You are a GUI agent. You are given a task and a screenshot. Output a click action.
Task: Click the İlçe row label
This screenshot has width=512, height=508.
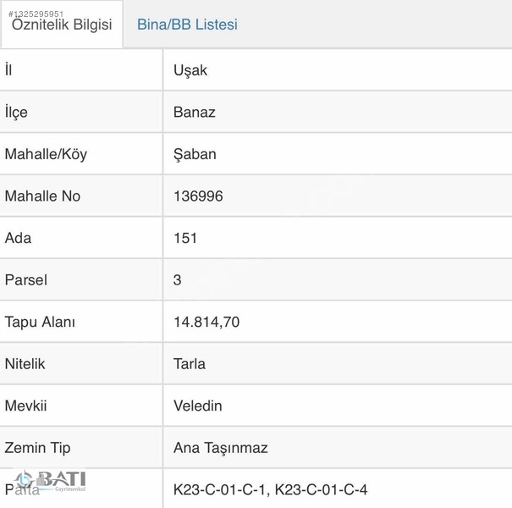[x=16, y=112]
